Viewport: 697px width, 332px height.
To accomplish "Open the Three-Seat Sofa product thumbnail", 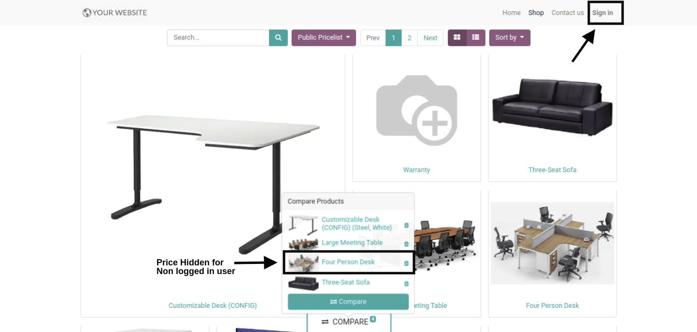I will 553,107.
